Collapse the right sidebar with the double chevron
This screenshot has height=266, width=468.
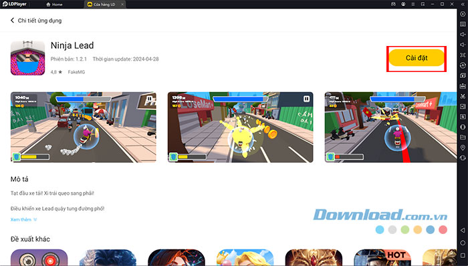[x=463, y=4]
